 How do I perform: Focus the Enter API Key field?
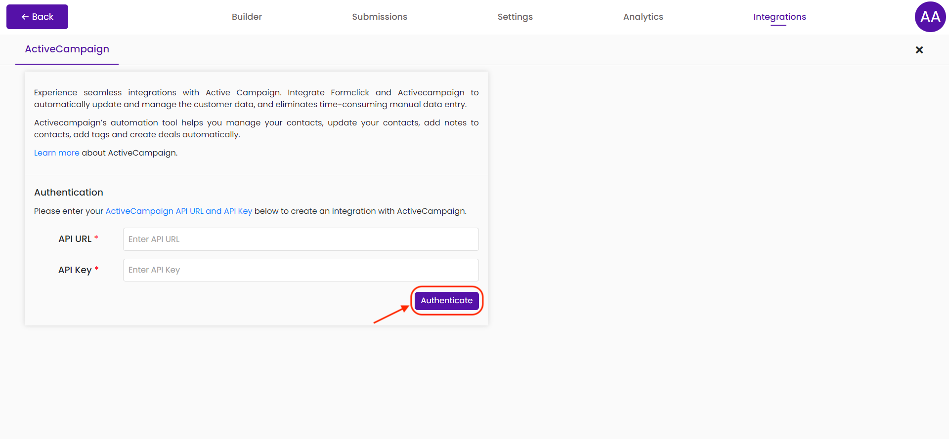(x=301, y=270)
